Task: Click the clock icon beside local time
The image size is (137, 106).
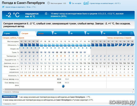Action: click(48, 3)
